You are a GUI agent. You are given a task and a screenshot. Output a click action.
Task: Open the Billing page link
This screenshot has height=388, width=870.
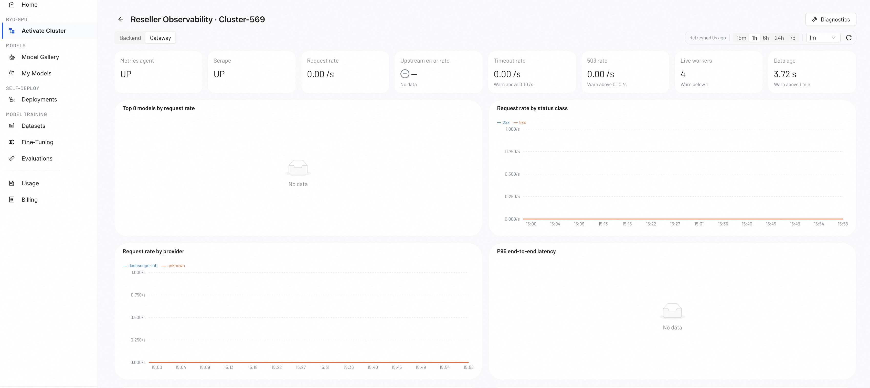click(30, 200)
